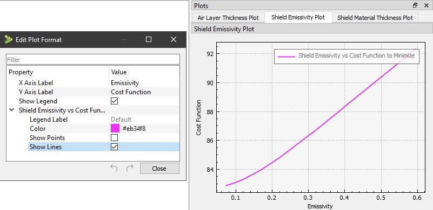433x210 pixels.
Task: Uncheck the Show Legend checkbox
Action: 114,101
